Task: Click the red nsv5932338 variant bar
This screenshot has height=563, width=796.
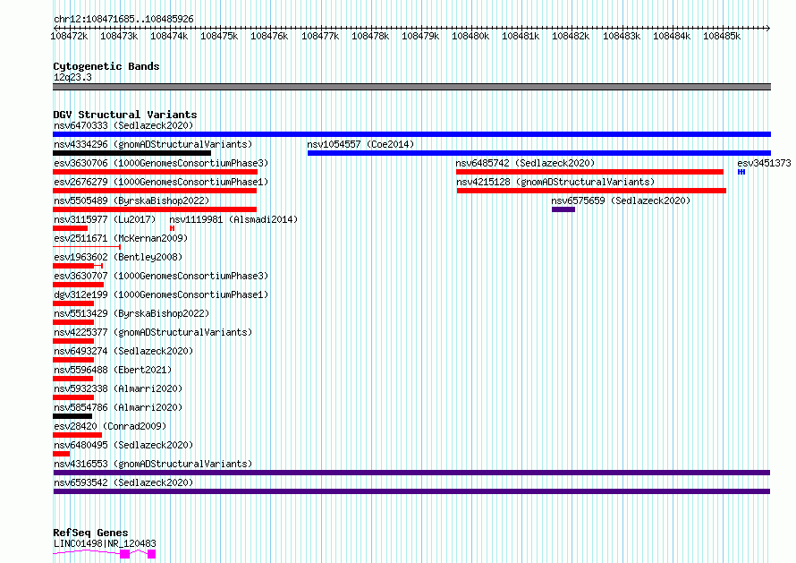Action: coord(73,398)
